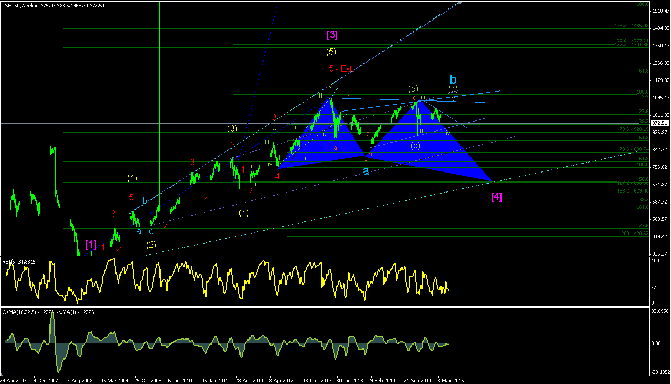Select the large cyan 'b' wave label
671x384 pixels.
[x=453, y=79]
